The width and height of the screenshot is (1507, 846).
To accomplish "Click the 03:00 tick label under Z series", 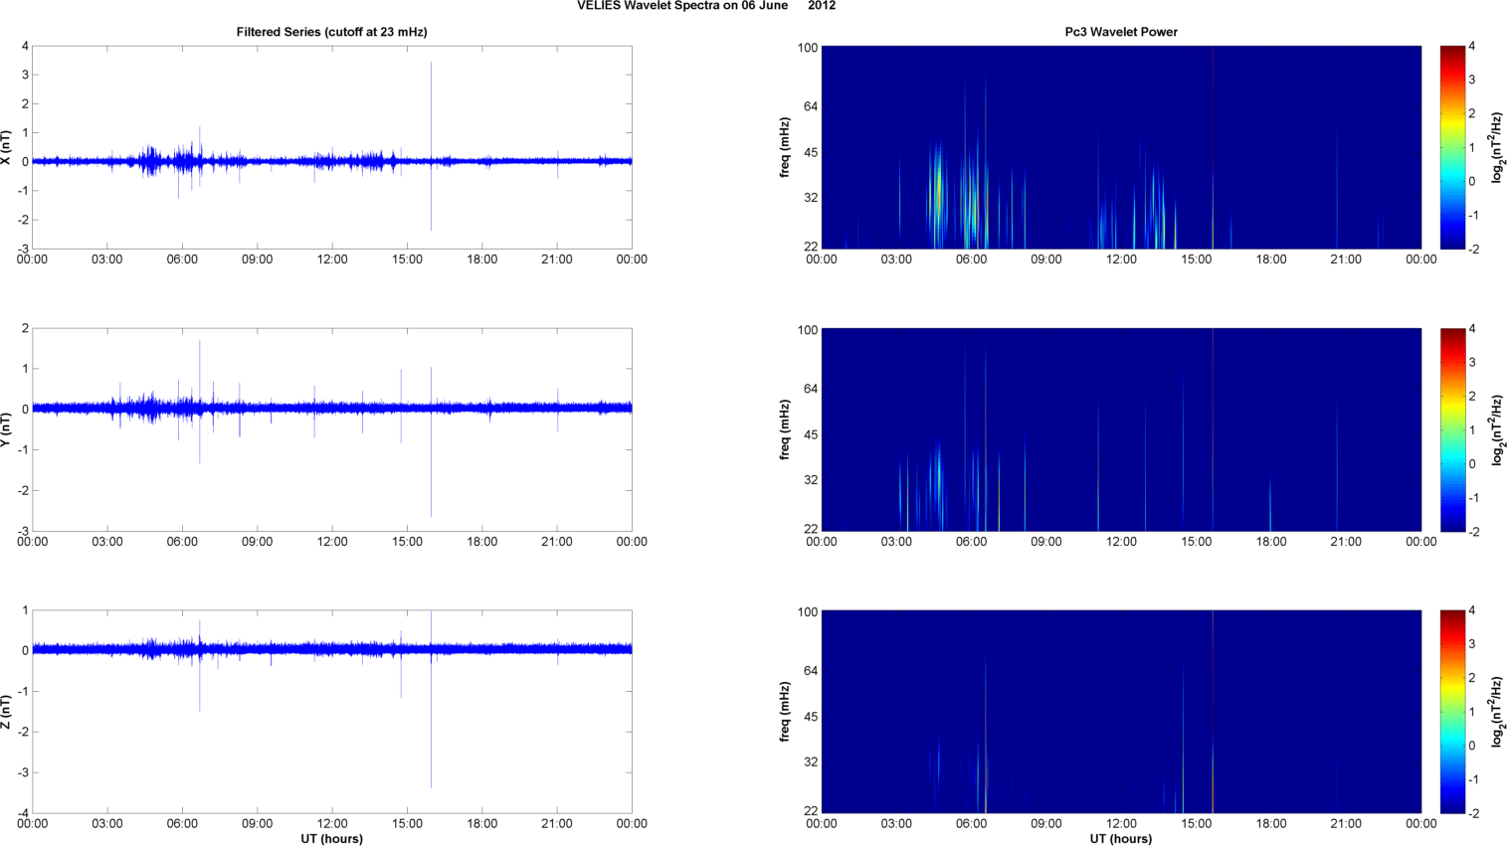I will coord(106,823).
